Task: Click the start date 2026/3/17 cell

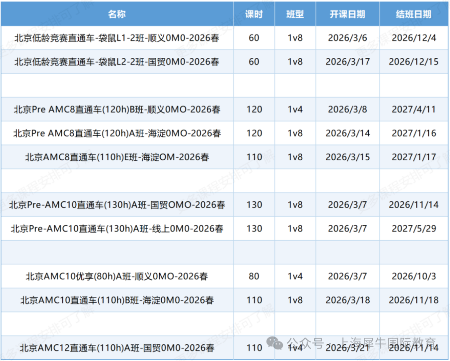Action: click(347, 62)
